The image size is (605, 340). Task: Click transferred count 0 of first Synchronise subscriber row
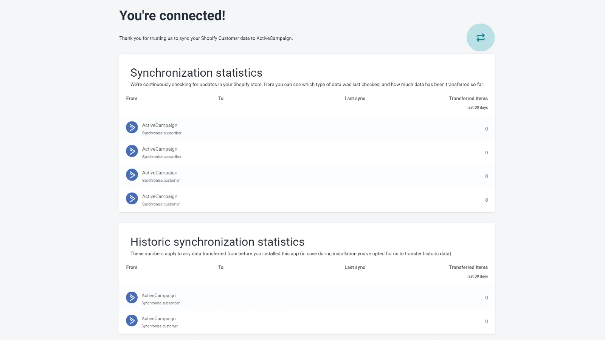(x=486, y=129)
